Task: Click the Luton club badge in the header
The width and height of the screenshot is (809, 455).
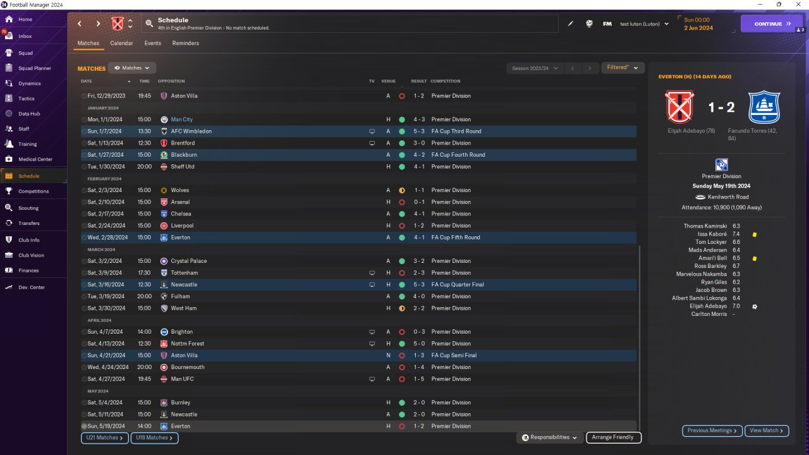Action: point(118,24)
